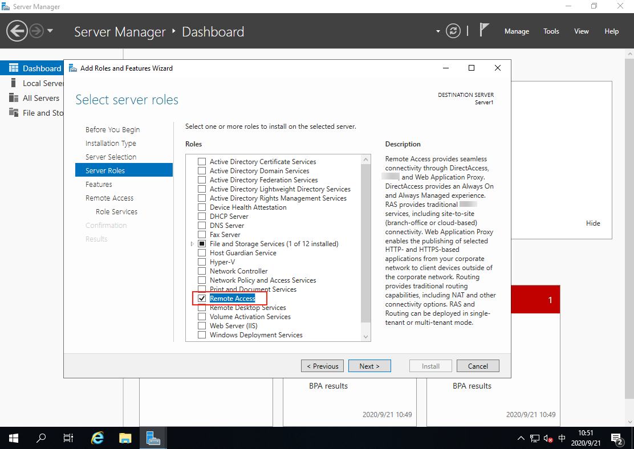634x449 pixels.
Task: Open the Manage menu
Action: pyautogui.click(x=517, y=31)
